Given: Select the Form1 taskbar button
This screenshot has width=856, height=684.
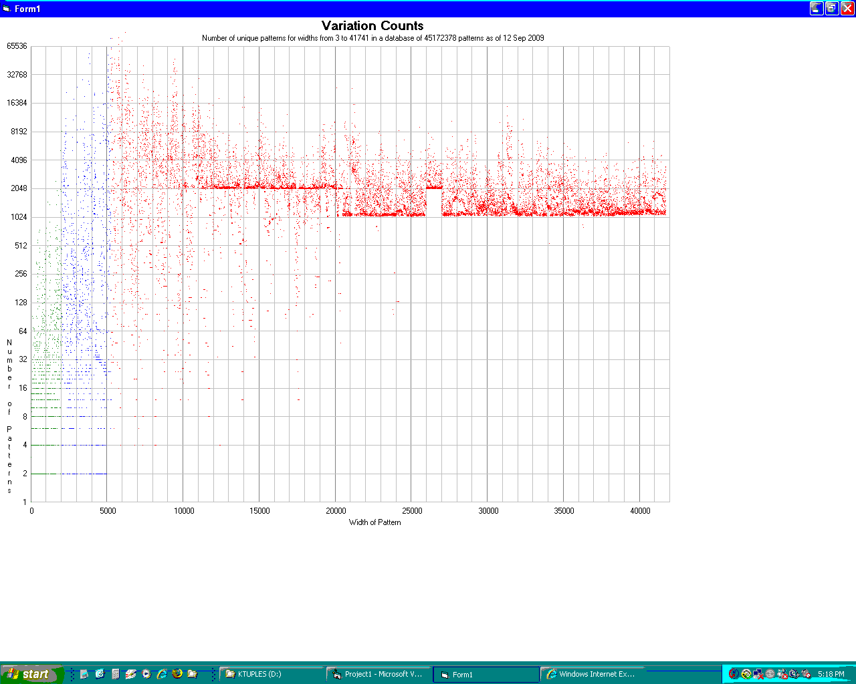Looking at the screenshot, I should pyautogui.click(x=486, y=675).
